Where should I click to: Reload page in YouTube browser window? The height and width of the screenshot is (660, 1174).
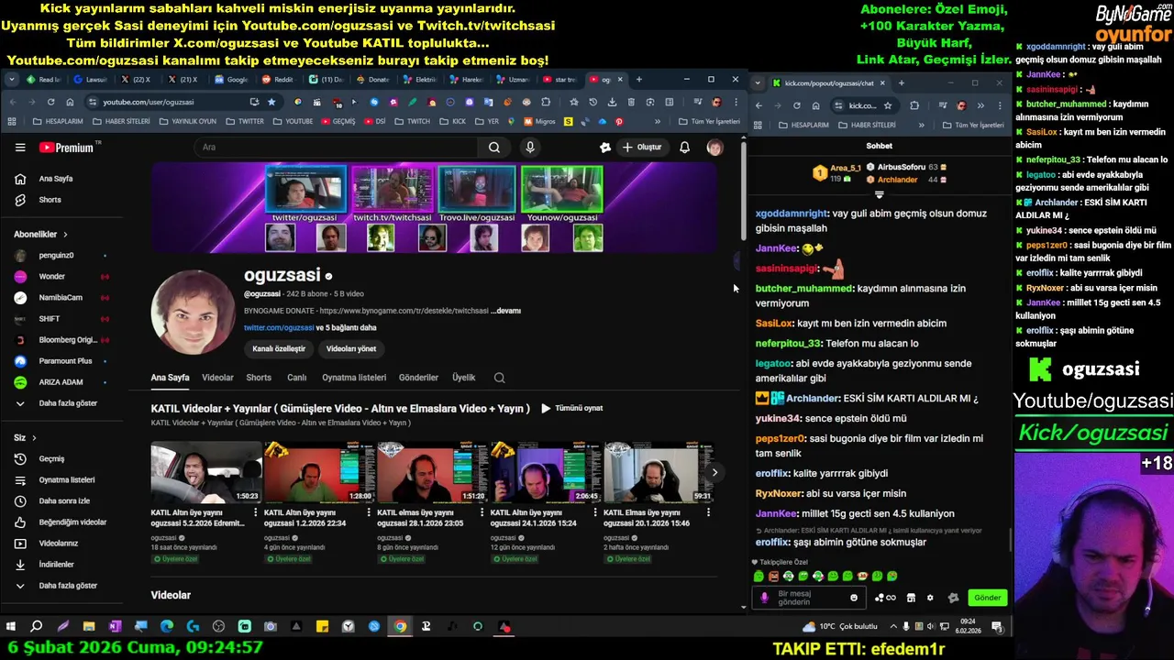(x=50, y=102)
